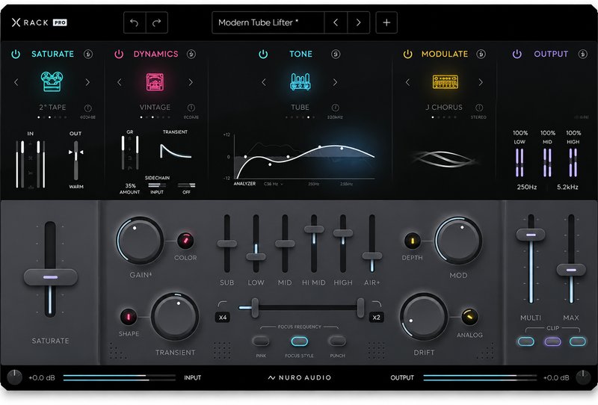This screenshot has height=405, width=598.
Task: Click the output gain knob at bottom right
Action: [x=583, y=377]
